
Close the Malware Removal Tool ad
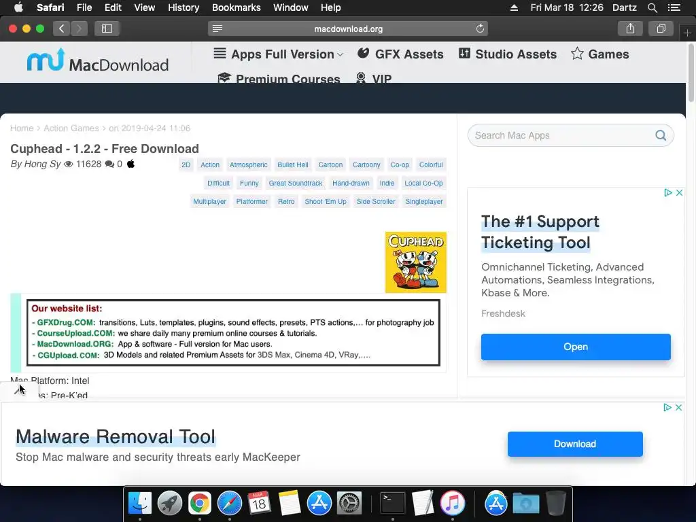679,408
